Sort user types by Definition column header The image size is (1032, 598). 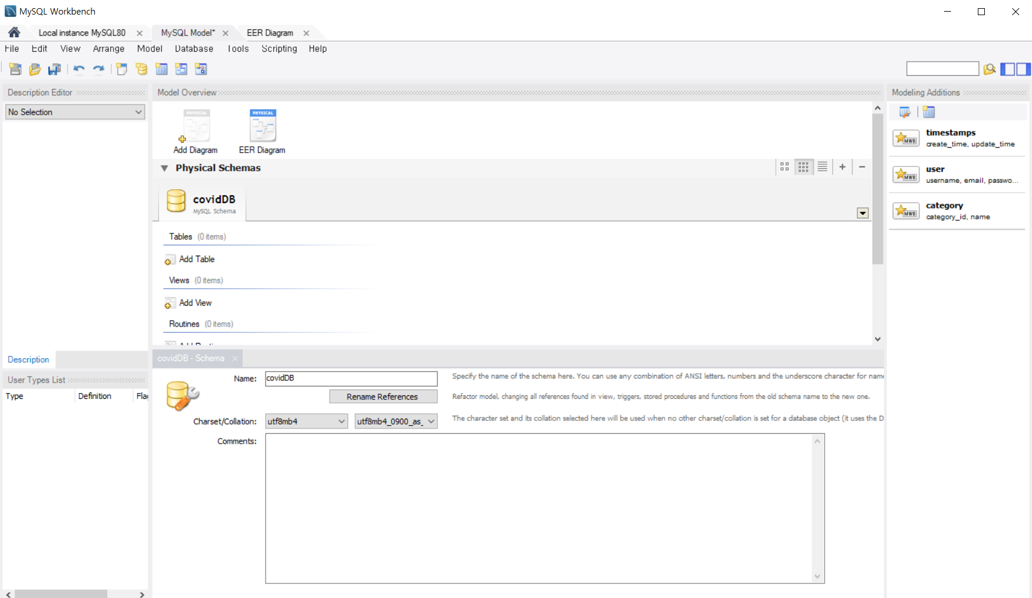pos(104,396)
